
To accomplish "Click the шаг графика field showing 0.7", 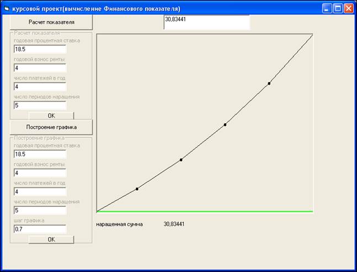I will click(40, 229).
